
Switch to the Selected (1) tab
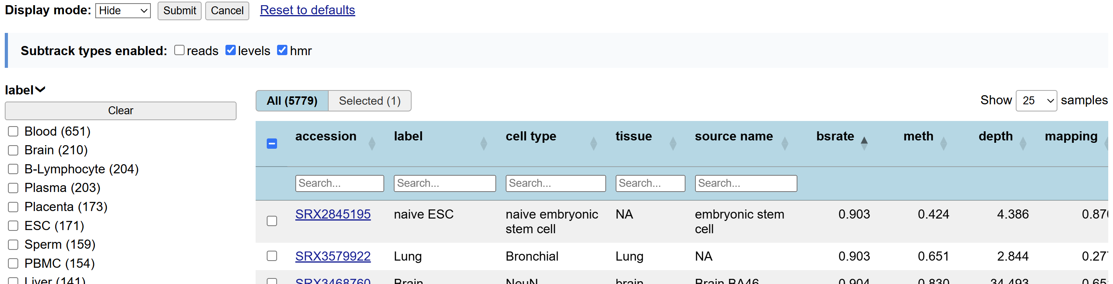(371, 101)
